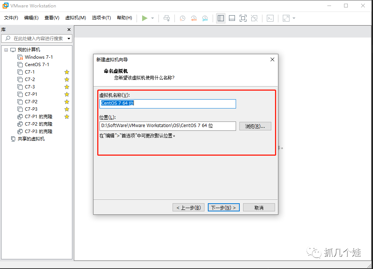This screenshot has height=269, width=373.
Task: Click the take snapshot clock icon
Action: click(183, 18)
